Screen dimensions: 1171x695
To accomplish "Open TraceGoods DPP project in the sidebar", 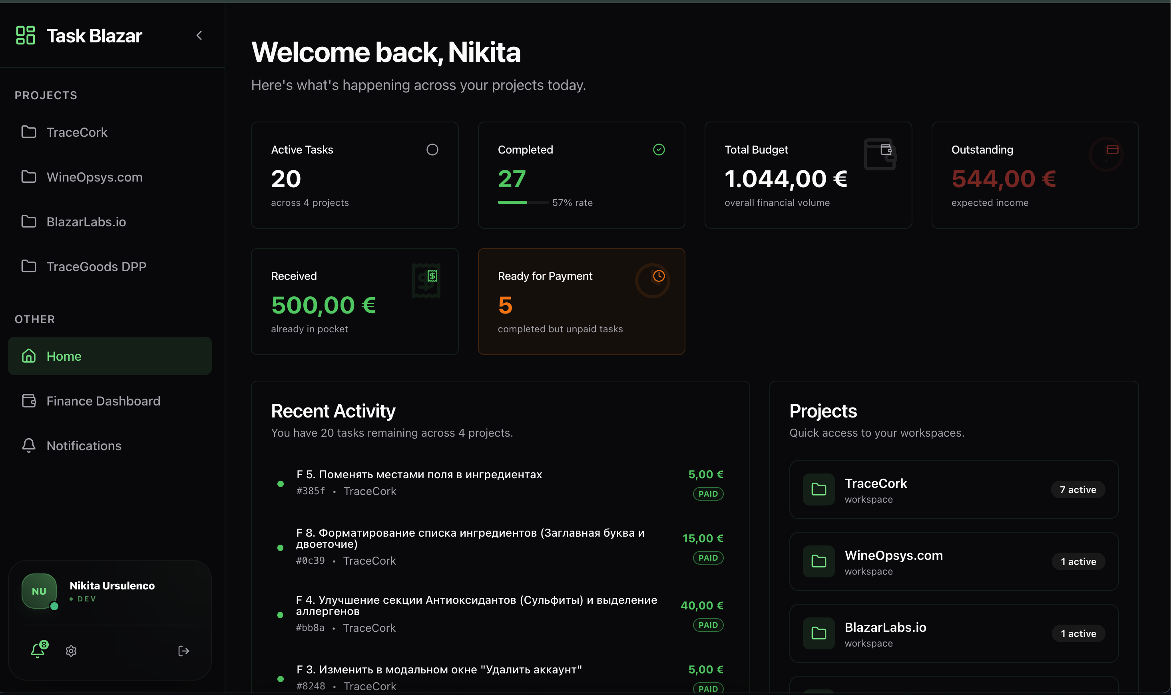I will (x=110, y=266).
